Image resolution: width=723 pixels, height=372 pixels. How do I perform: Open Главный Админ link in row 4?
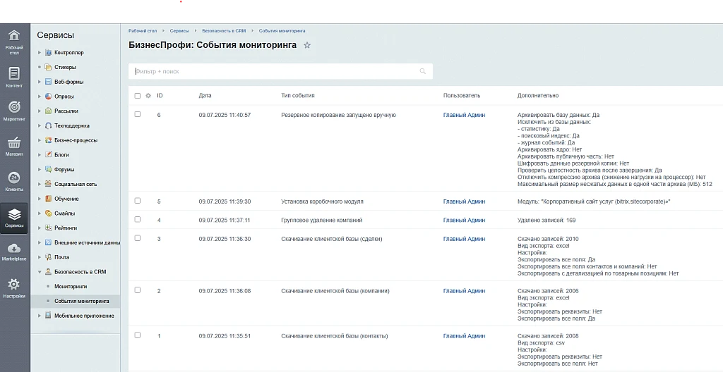(x=464, y=220)
